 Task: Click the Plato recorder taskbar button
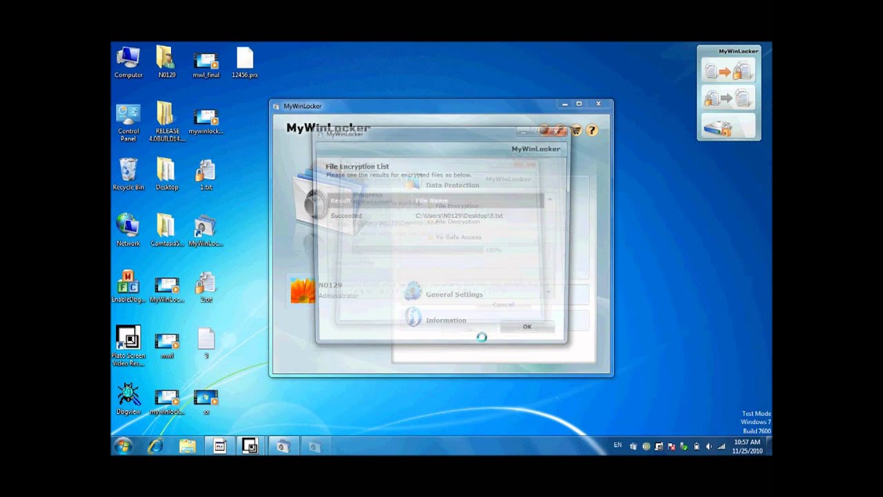point(250,446)
